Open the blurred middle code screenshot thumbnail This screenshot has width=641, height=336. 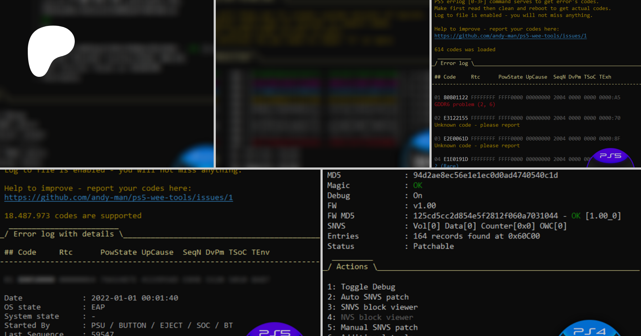coord(322,84)
